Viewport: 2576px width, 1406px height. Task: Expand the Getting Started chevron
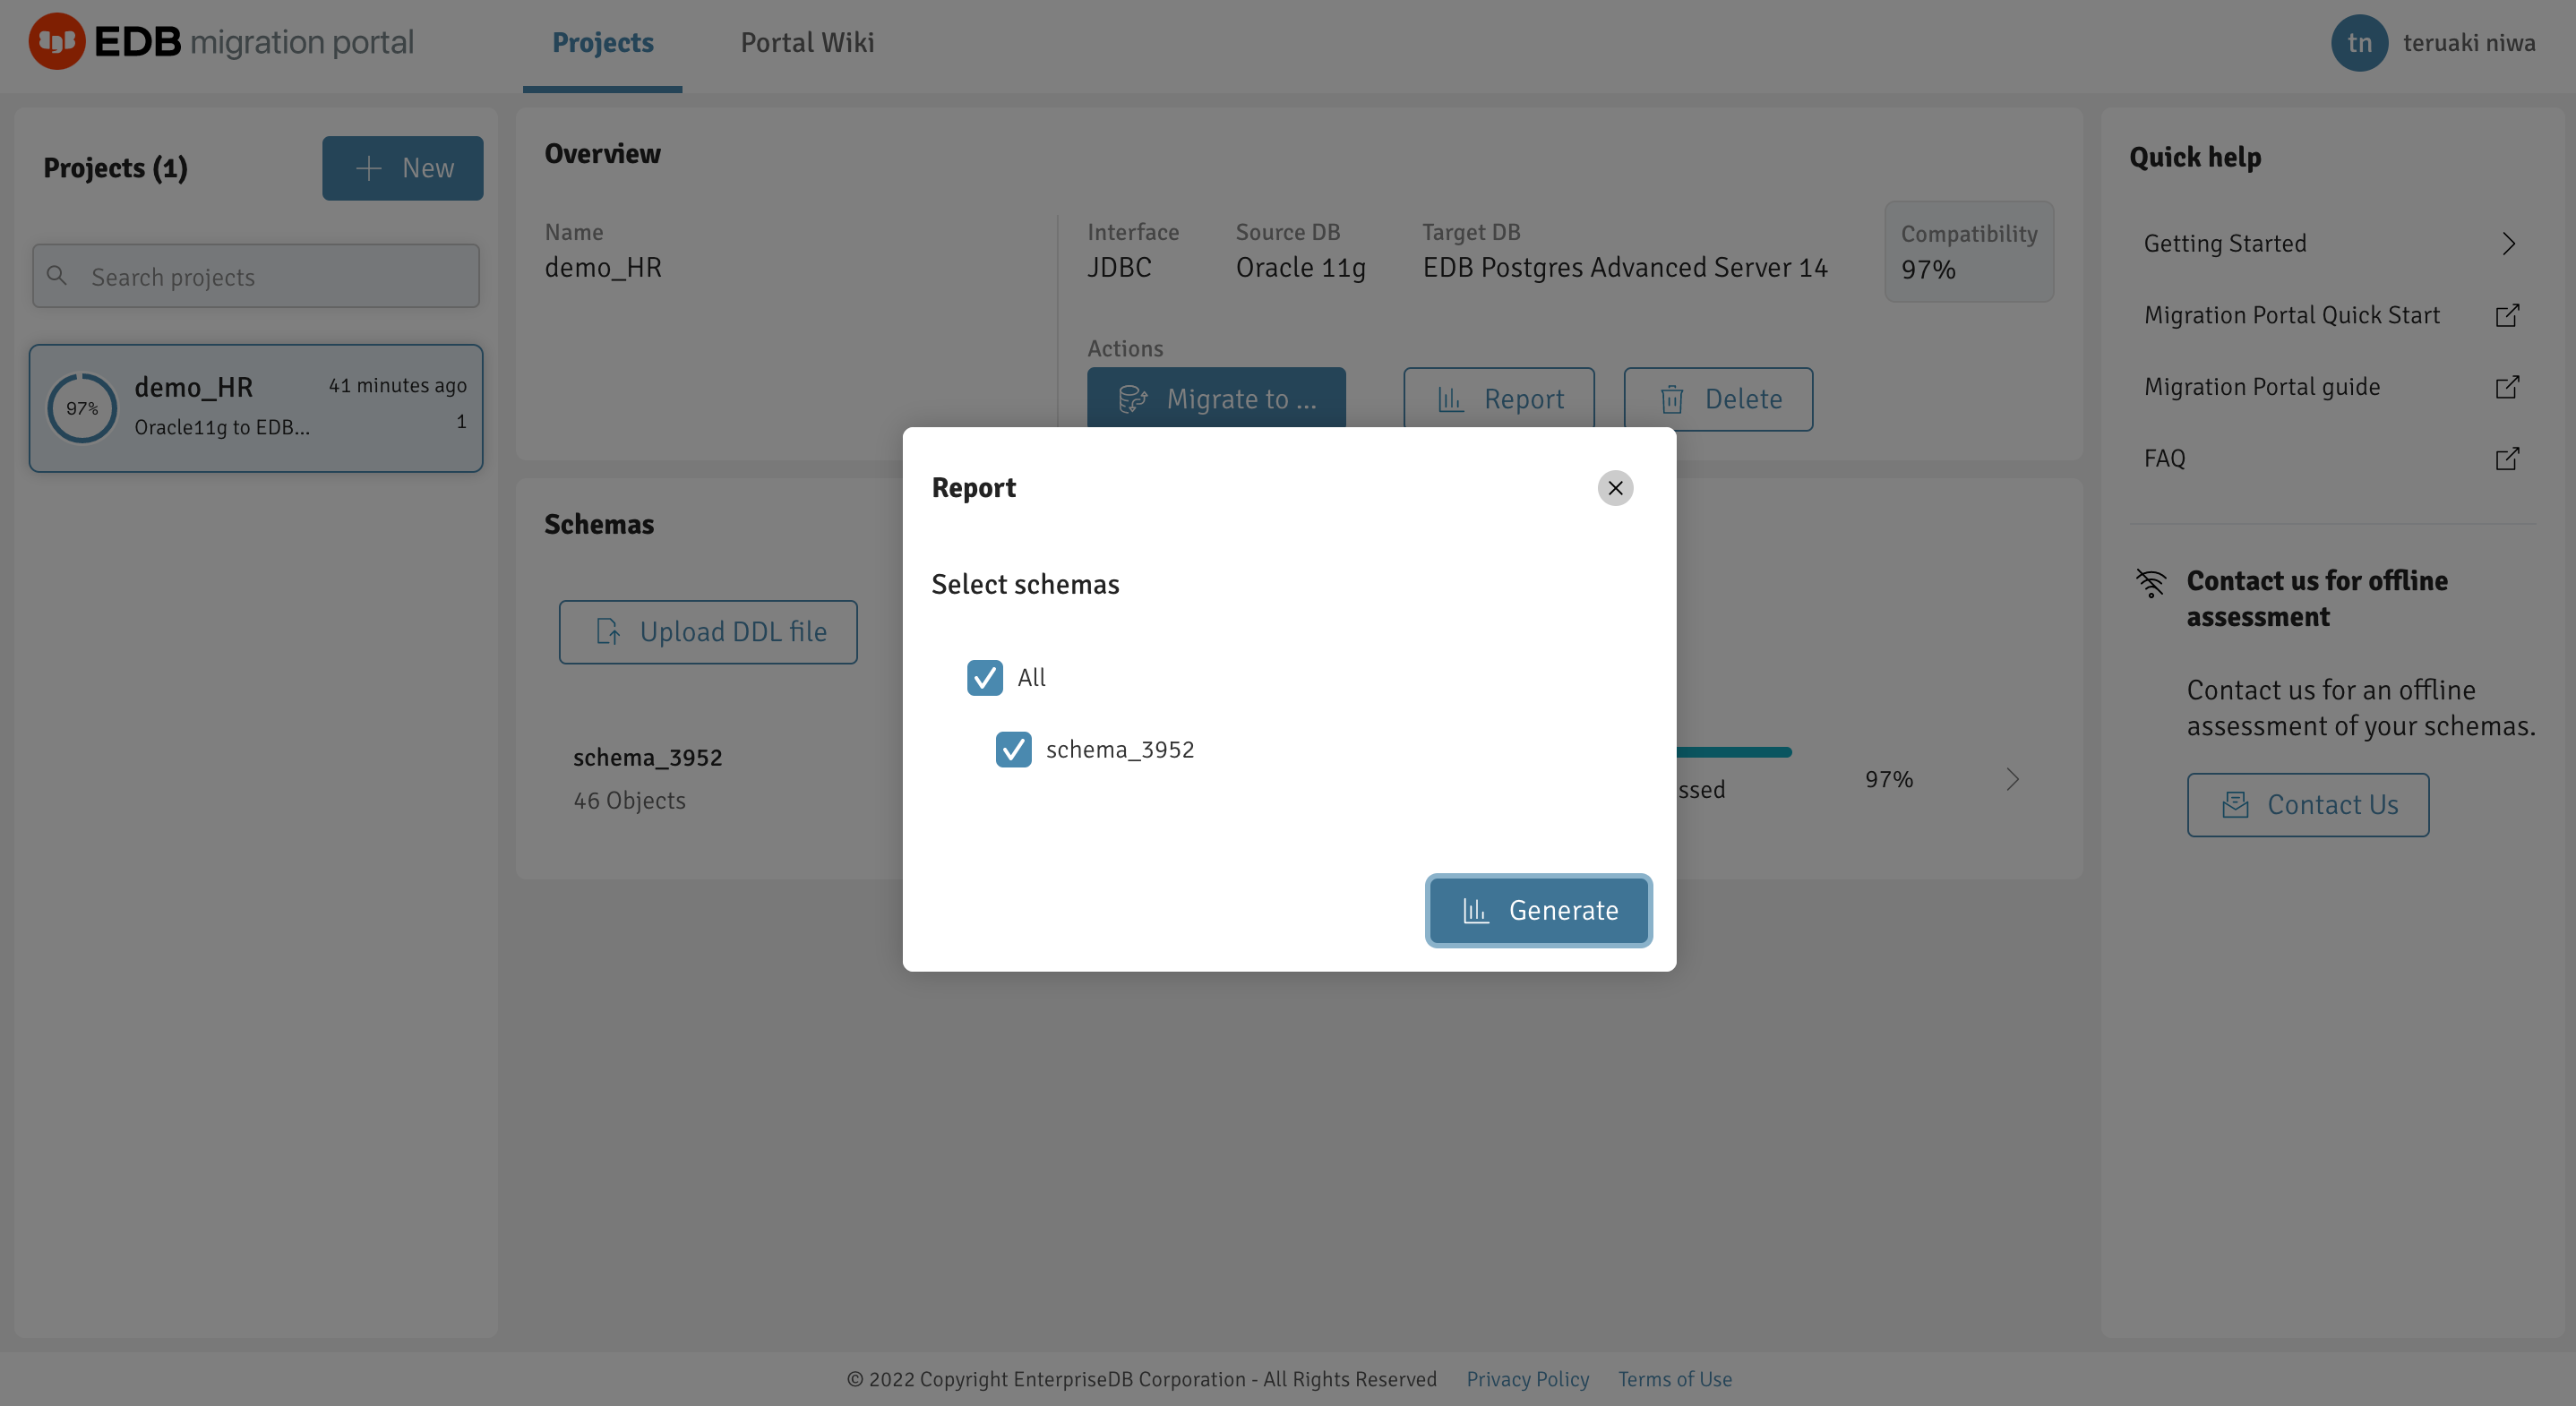pos(2508,244)
